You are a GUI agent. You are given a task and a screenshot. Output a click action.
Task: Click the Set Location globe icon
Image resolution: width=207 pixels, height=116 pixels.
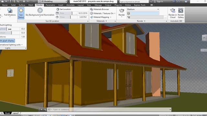(58, 9)
